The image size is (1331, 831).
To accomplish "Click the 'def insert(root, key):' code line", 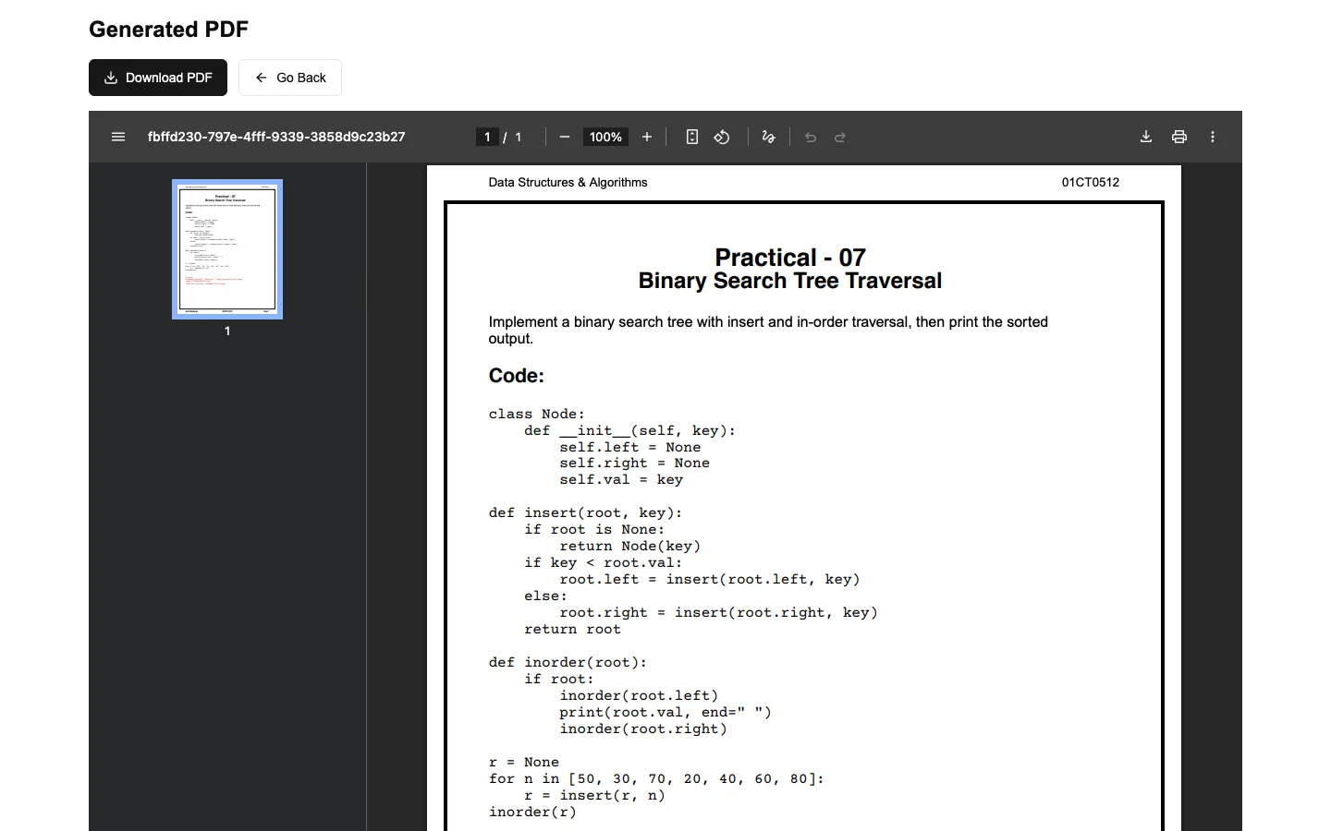I will 585,513.
